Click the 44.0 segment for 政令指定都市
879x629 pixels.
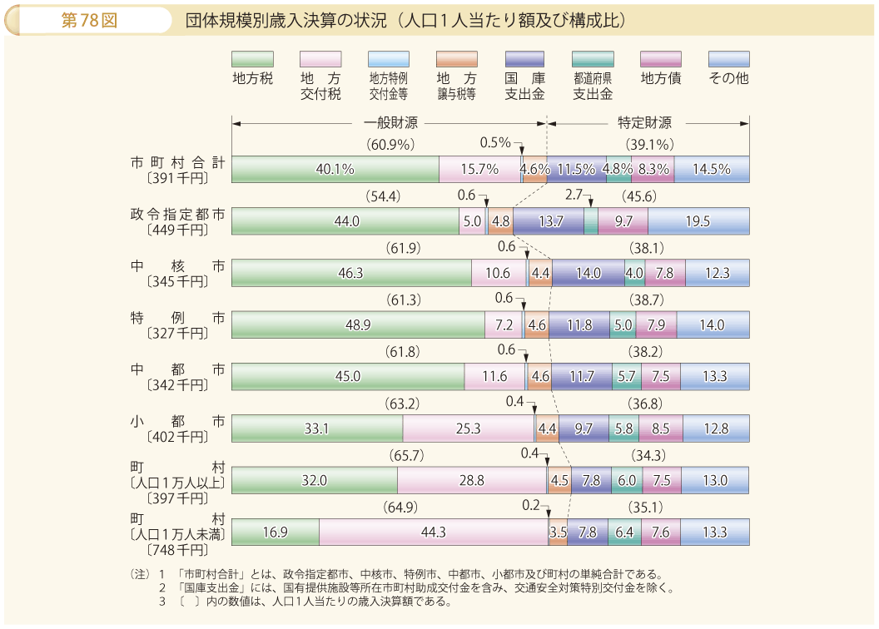point(345,221)
